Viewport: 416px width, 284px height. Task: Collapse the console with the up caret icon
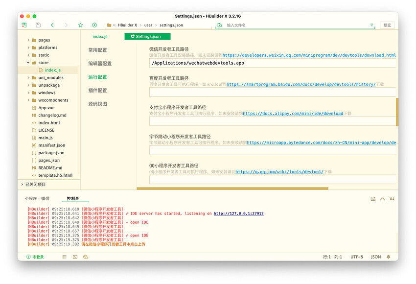pyautogui.click(x=382, y=199)
